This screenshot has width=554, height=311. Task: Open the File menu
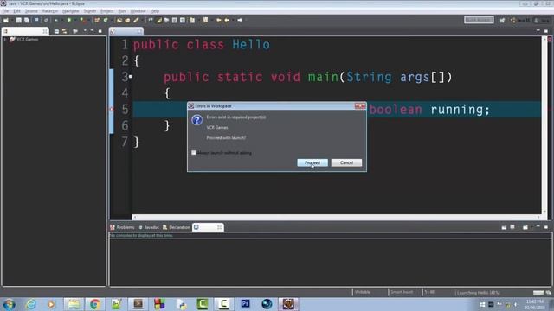click(x=6, y=11)
